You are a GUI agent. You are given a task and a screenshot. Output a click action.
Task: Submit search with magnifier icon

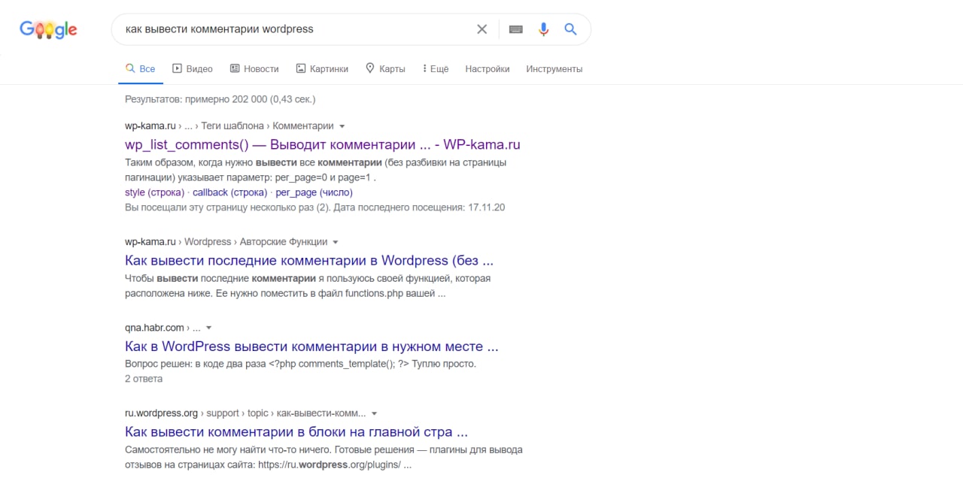point(570,29)
